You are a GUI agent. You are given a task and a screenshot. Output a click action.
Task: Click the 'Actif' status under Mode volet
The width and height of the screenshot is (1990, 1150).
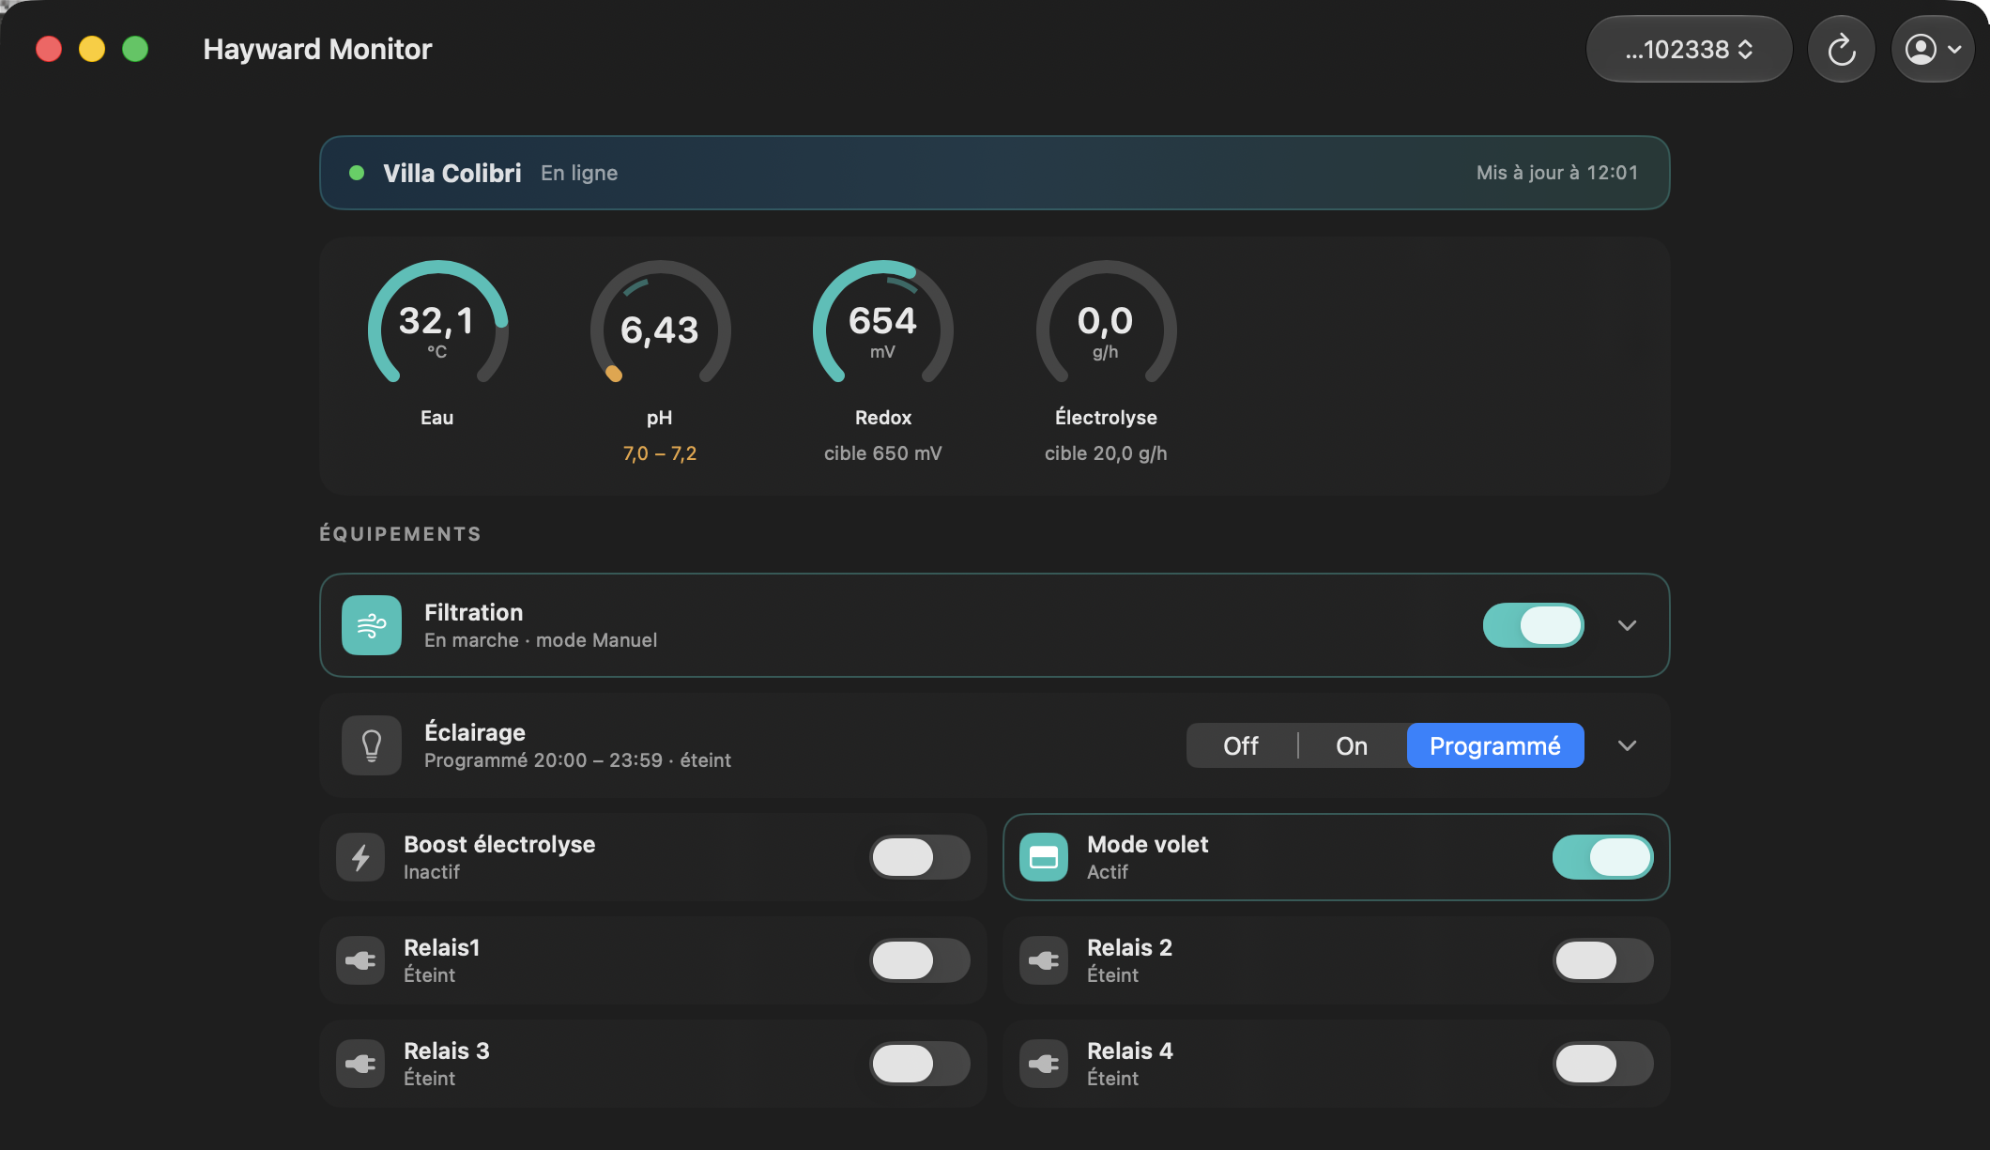pyautogui.click(x=1108, y=872)
